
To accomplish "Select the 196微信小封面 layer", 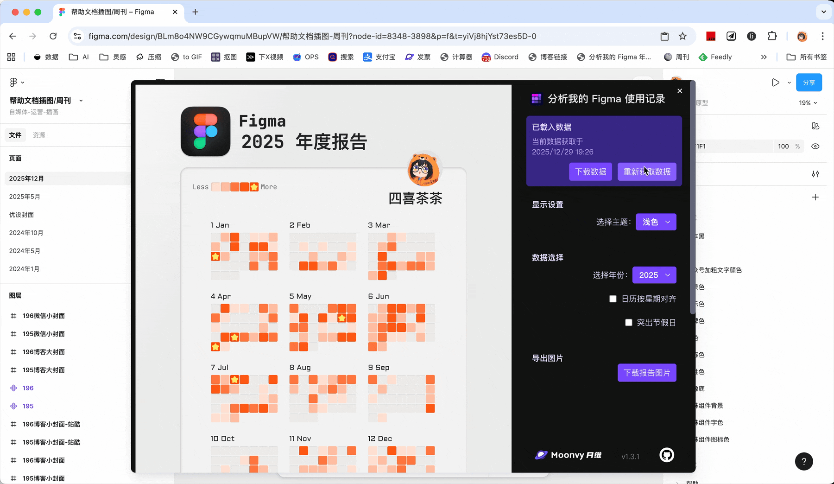I will [44, 316].
